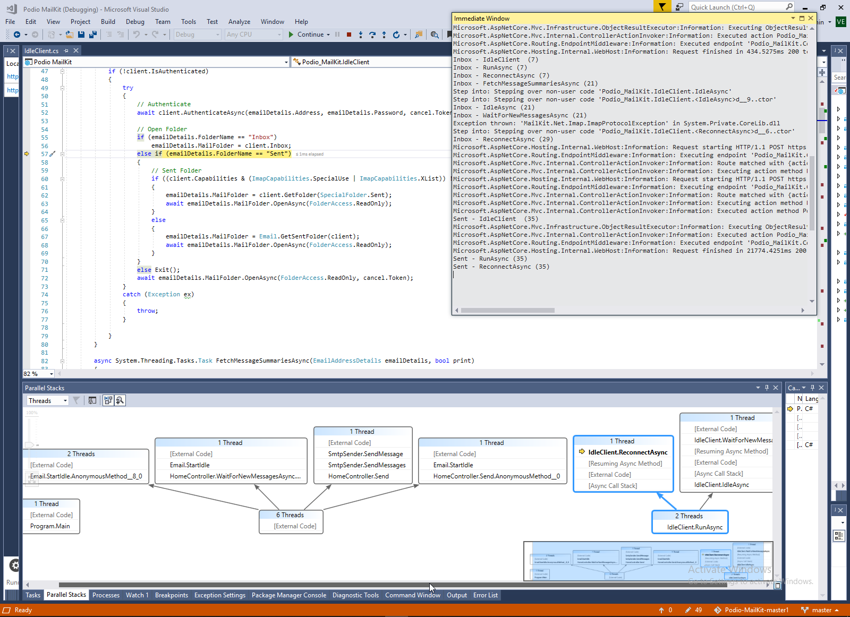850x617 pixels.
Task: Open the File menu
Action: click(x=10, y=22)
